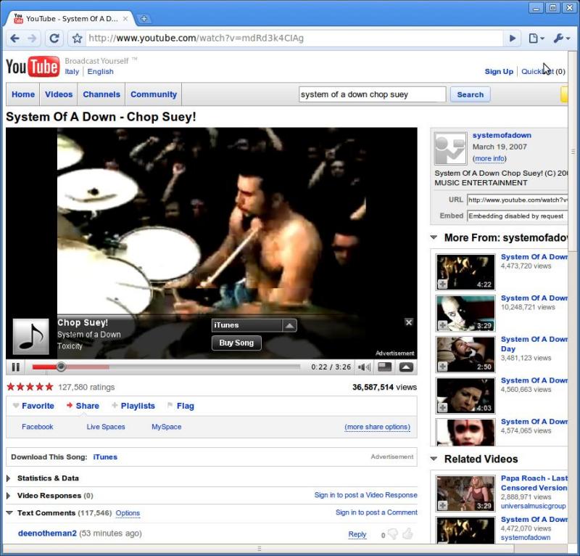Click the music note album icon
Viewport: 580px width, 556px height.
(30, 336)
